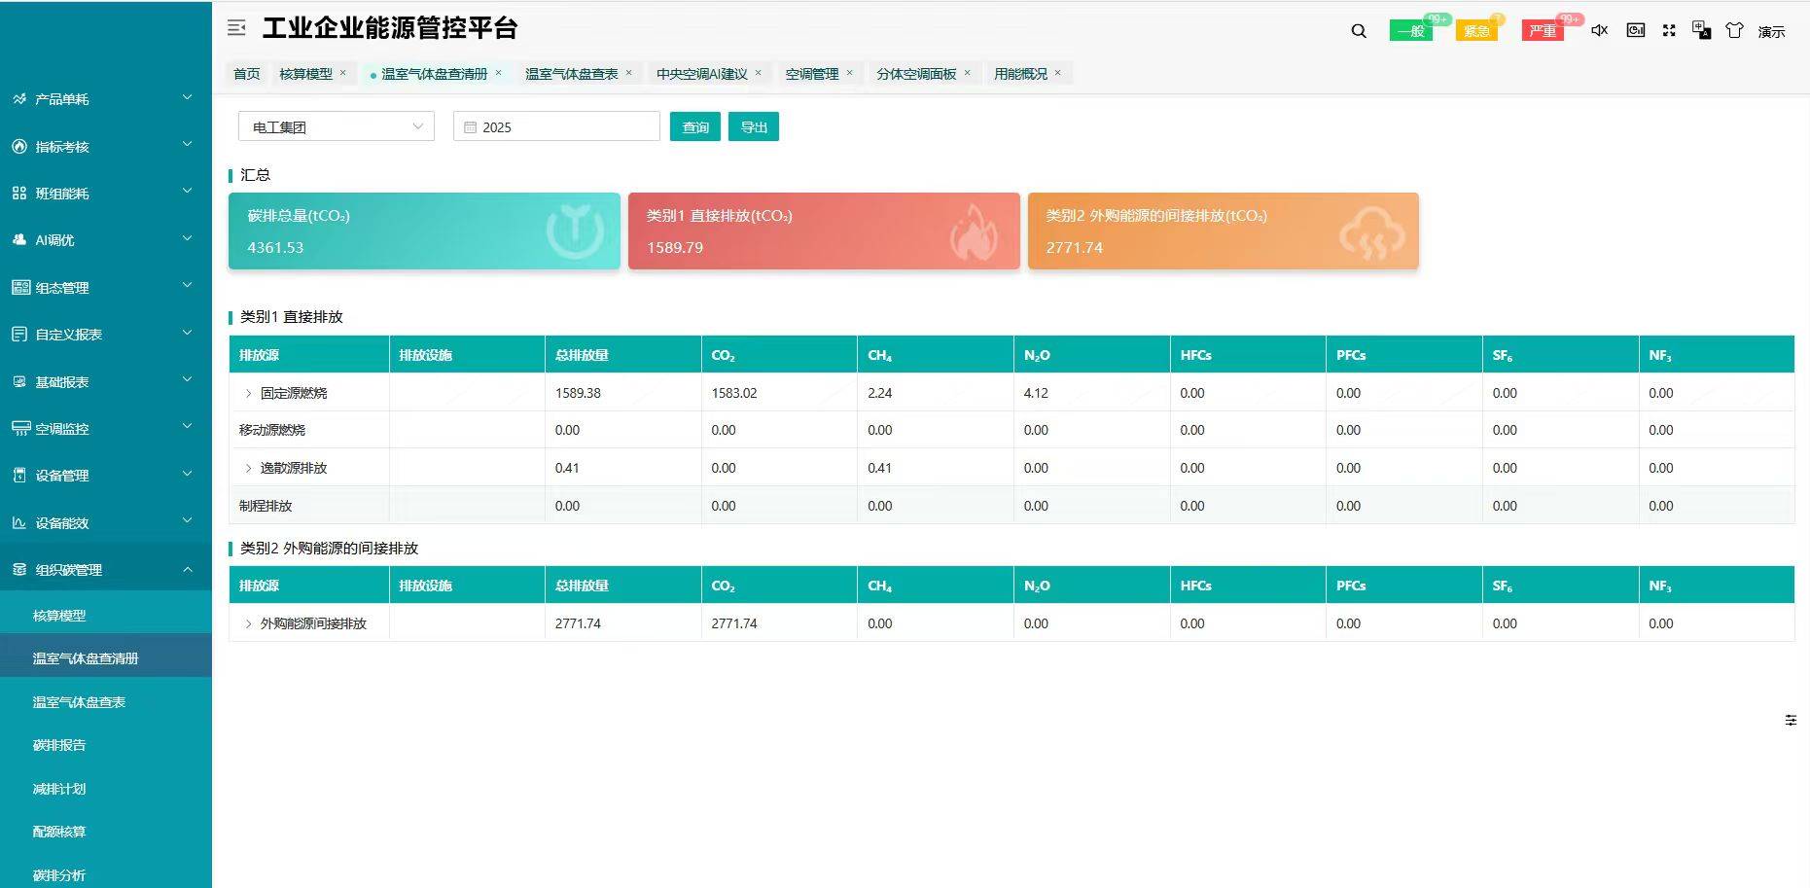Click the AI调优 sidebar icon

tap(18, 240)
